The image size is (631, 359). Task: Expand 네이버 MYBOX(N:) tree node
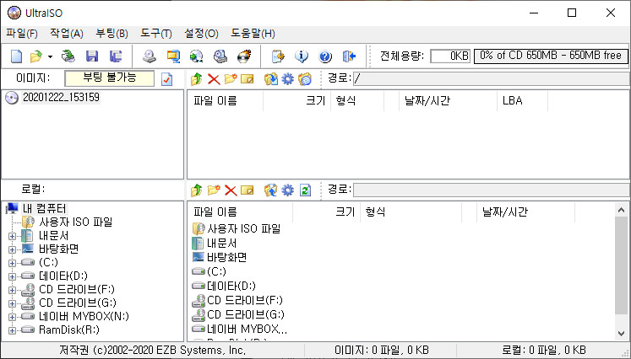12,317
